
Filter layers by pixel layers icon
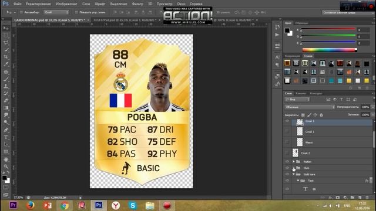point(328,99)
